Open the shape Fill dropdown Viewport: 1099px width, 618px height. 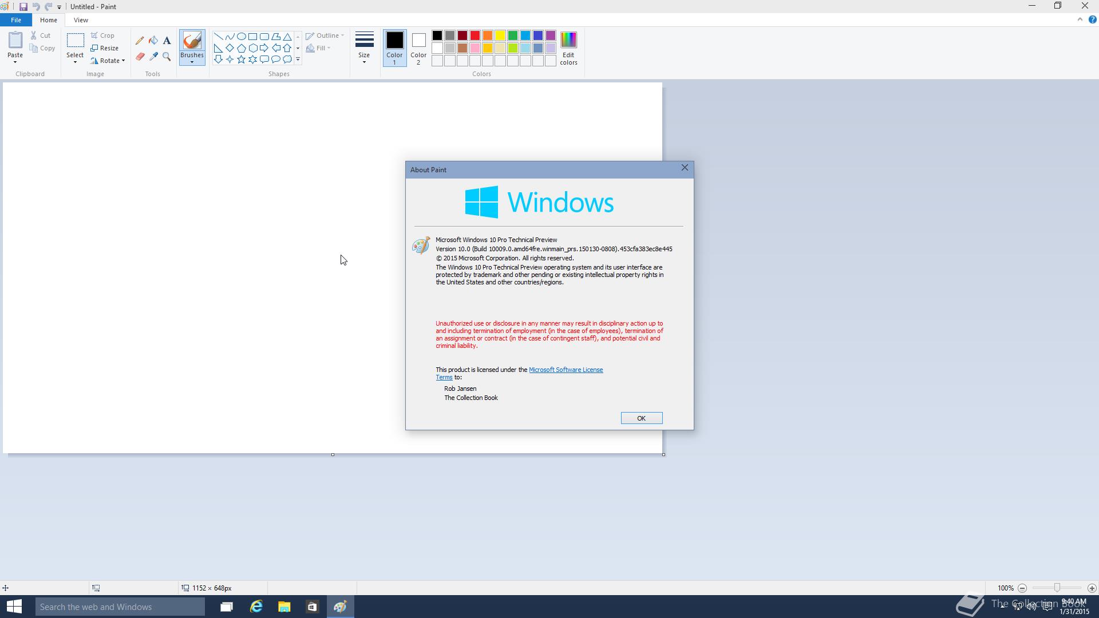[x=318, y=48]
